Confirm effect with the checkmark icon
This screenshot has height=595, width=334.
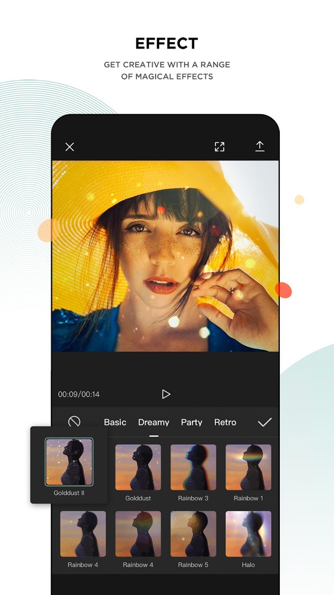pos(265,422)
